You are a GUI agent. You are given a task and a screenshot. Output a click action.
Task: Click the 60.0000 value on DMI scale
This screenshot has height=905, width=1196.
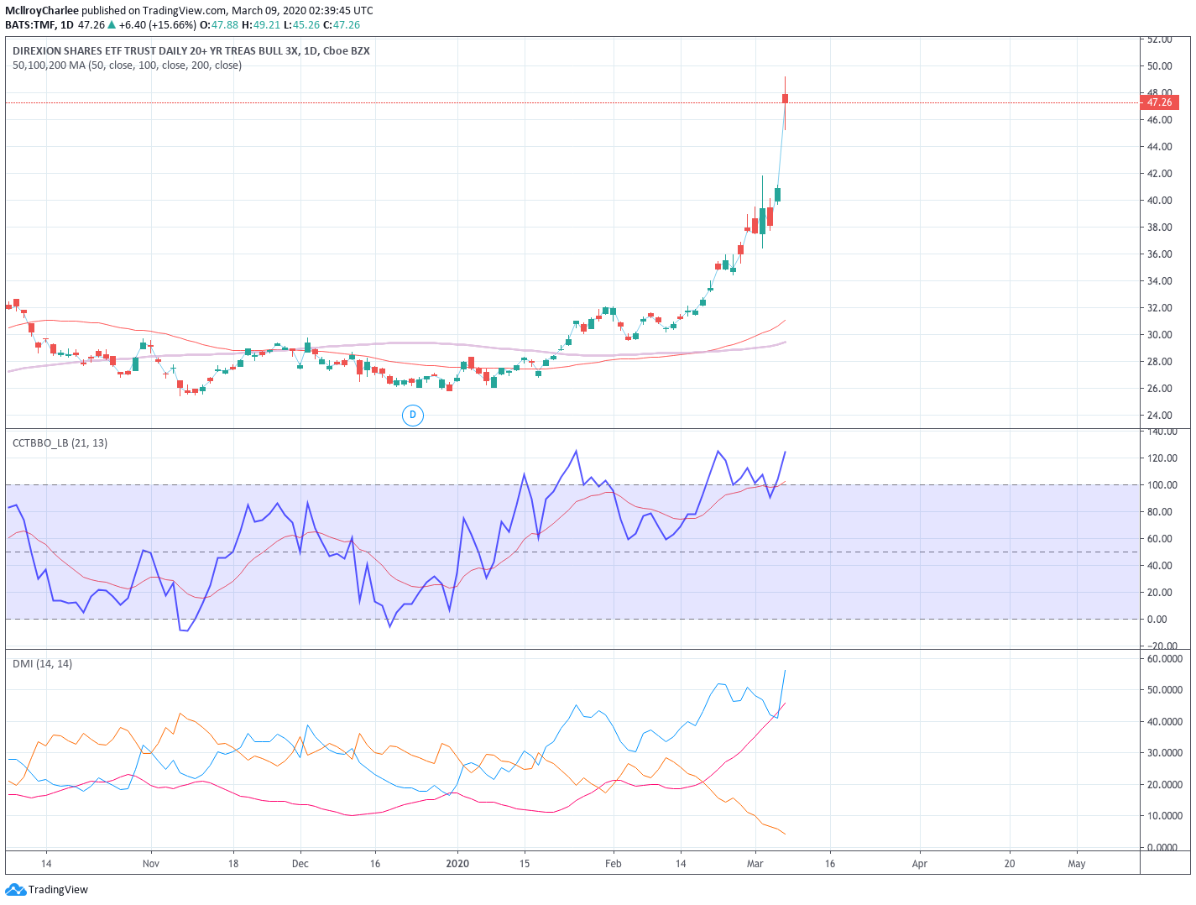[x=1165, y=659]
